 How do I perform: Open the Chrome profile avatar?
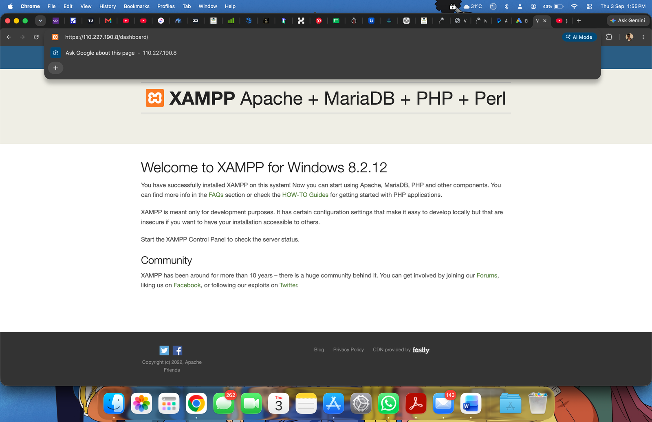click(x=629, y=37)
